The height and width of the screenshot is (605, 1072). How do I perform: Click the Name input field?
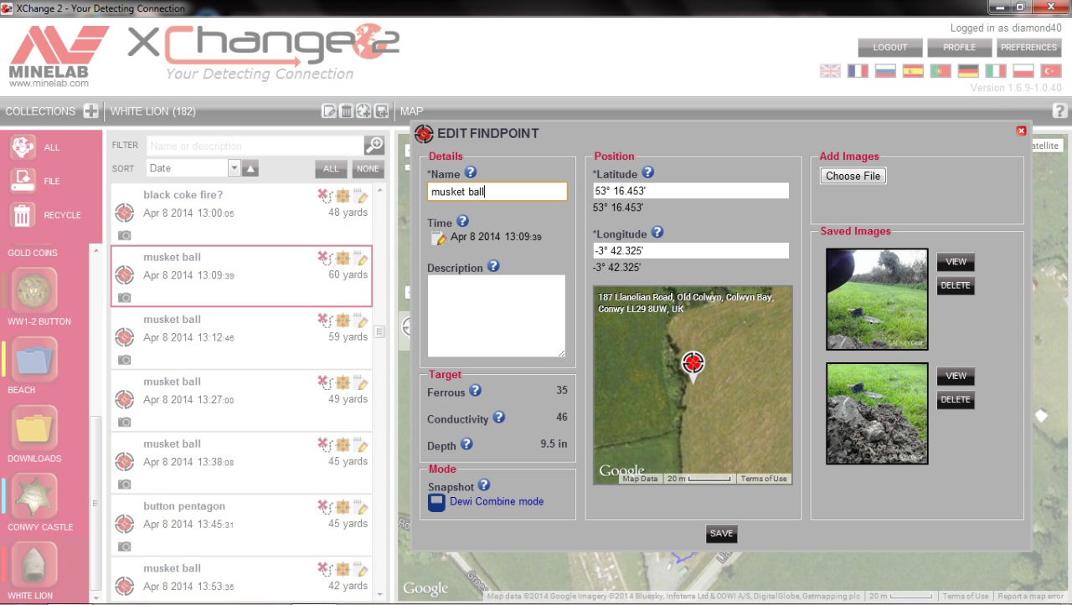497,192
